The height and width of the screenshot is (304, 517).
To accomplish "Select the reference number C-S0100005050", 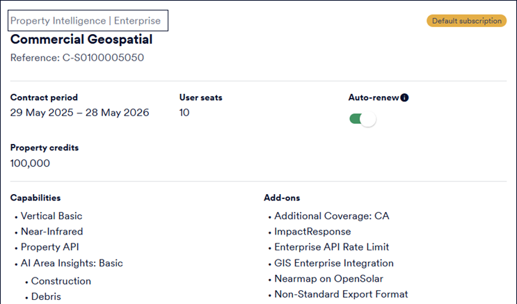I will click(x=103, y=58).
